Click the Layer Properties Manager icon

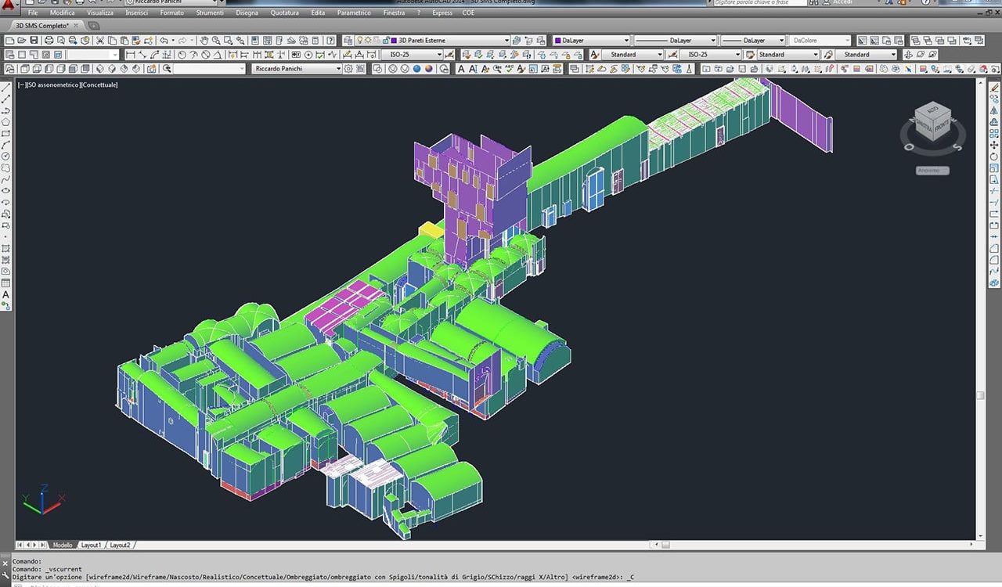point(347,40)
